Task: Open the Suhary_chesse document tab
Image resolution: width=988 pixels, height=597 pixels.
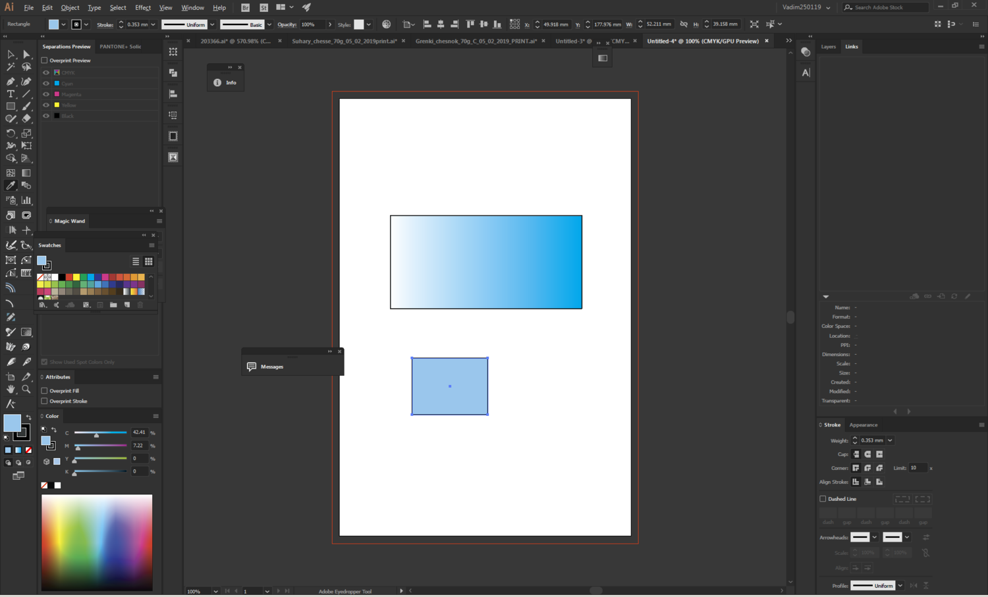Action: tap(344, 41)
